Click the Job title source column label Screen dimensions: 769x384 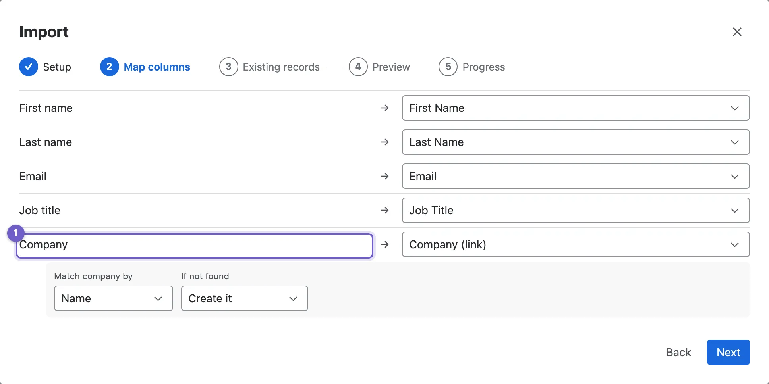coord(40,210)
